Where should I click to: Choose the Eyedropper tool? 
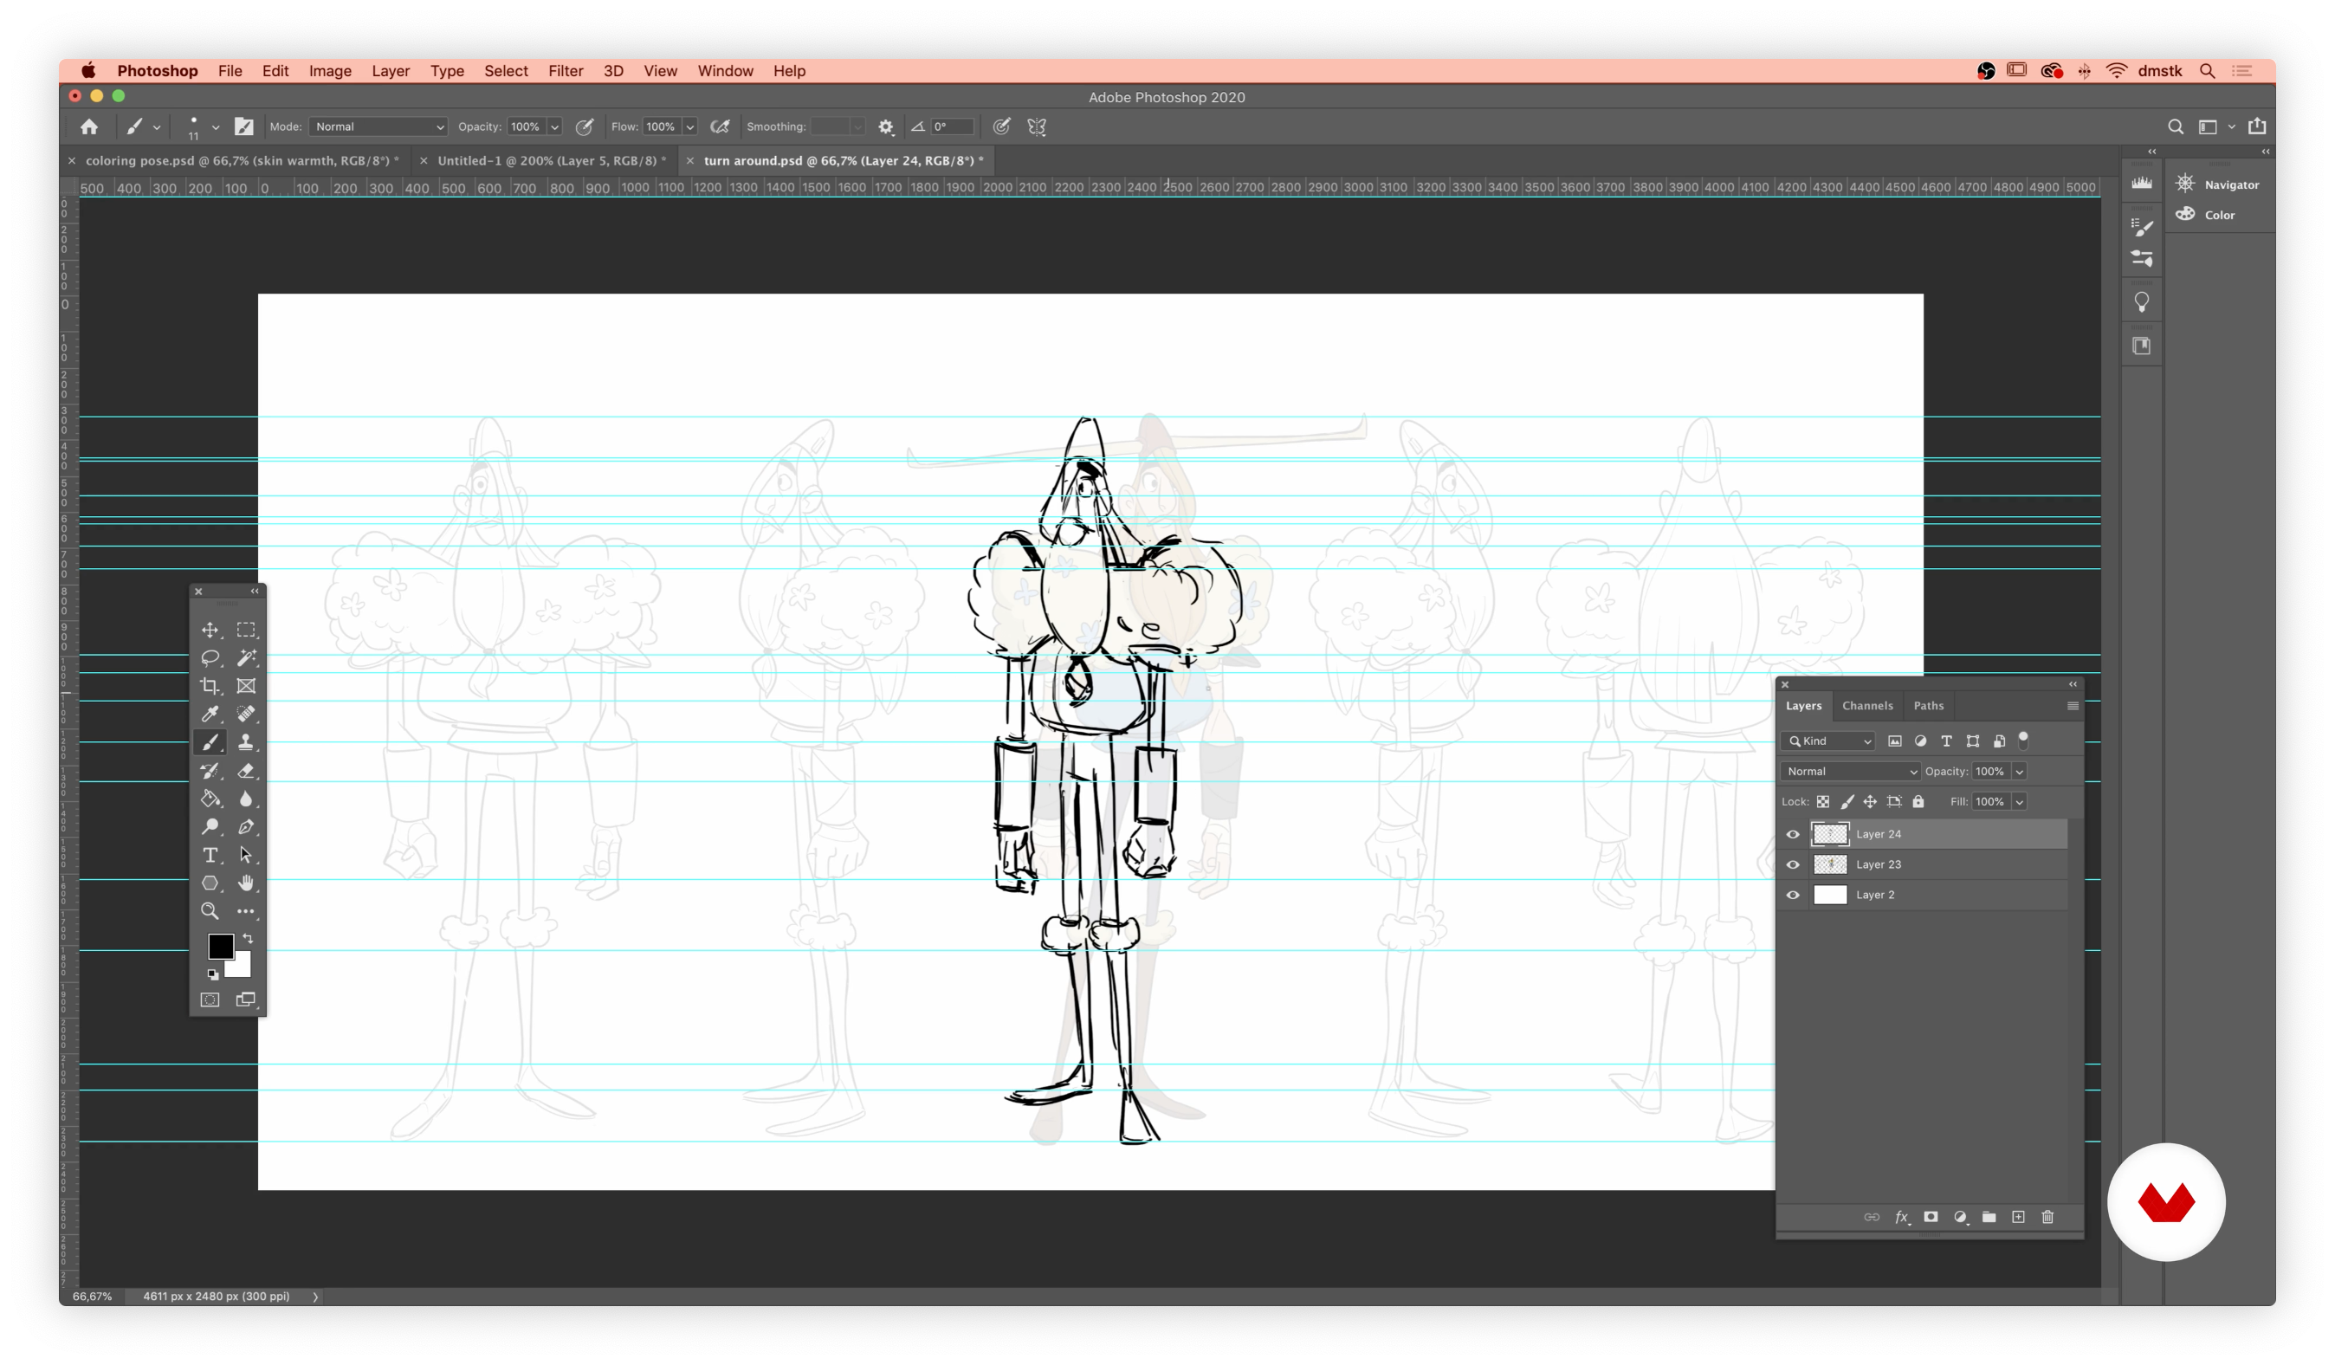(x=210, y=714)
